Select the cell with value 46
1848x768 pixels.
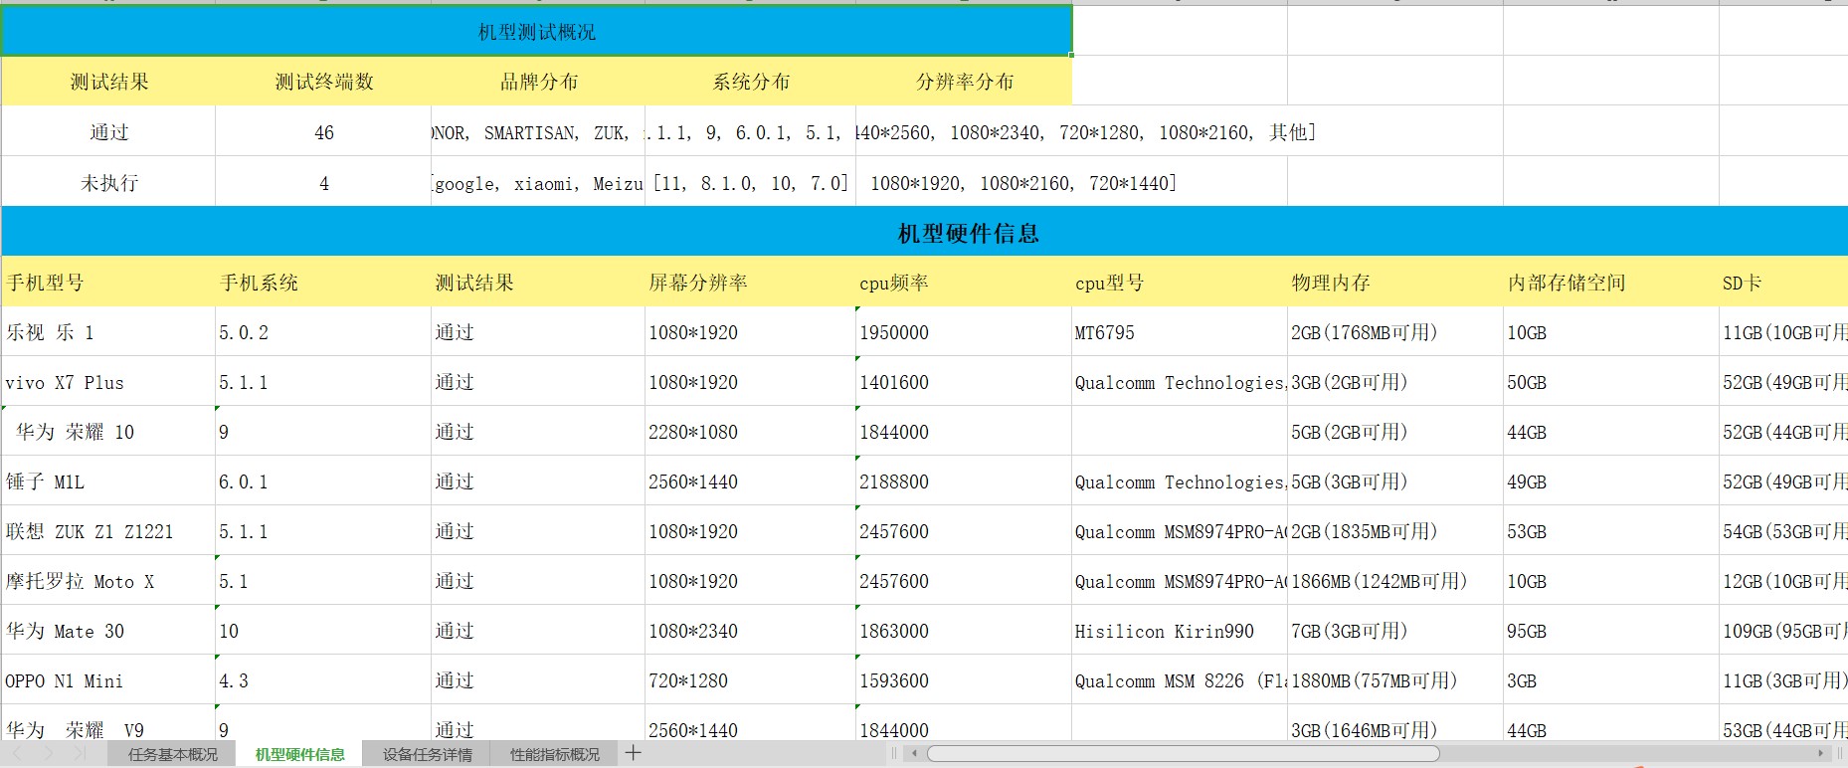[324, 132]
